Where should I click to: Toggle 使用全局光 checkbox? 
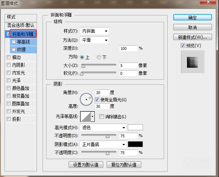point(97,100)
